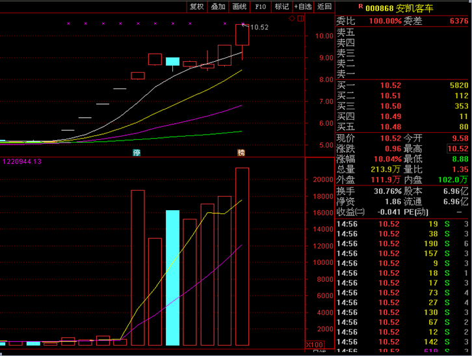Click the cyan candlestick on price chart
Viewport: 472px width, 356px height.
172,62
